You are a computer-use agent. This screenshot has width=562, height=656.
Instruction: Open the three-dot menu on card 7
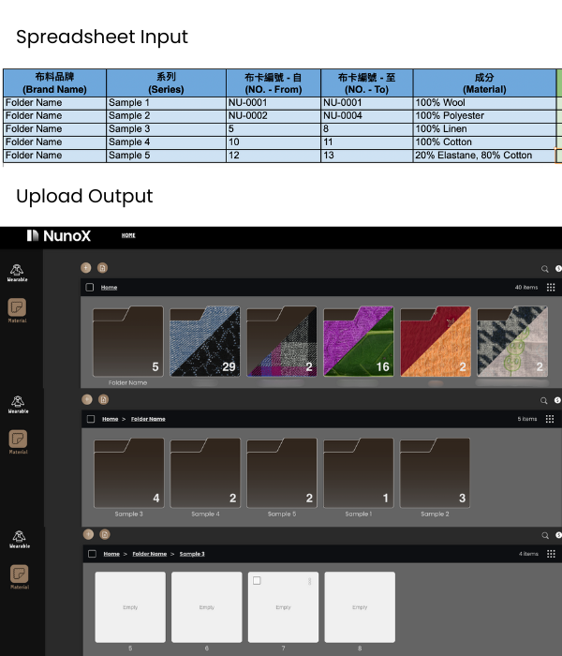[x=309, y=581]
